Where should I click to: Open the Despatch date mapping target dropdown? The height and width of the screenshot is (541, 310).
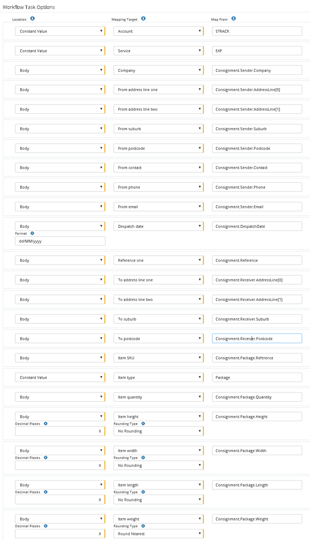(158, 226)
